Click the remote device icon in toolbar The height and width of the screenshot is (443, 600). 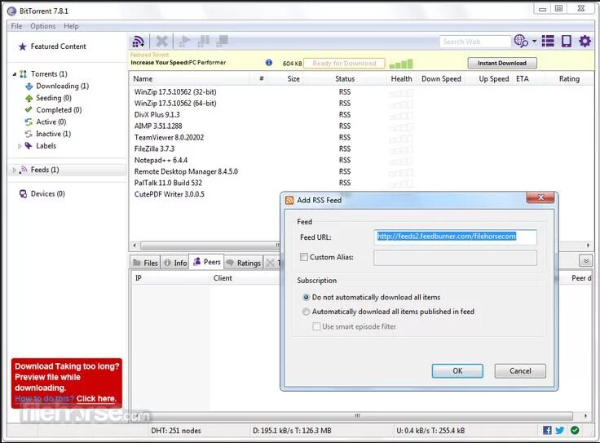click(x=567, y=41)
